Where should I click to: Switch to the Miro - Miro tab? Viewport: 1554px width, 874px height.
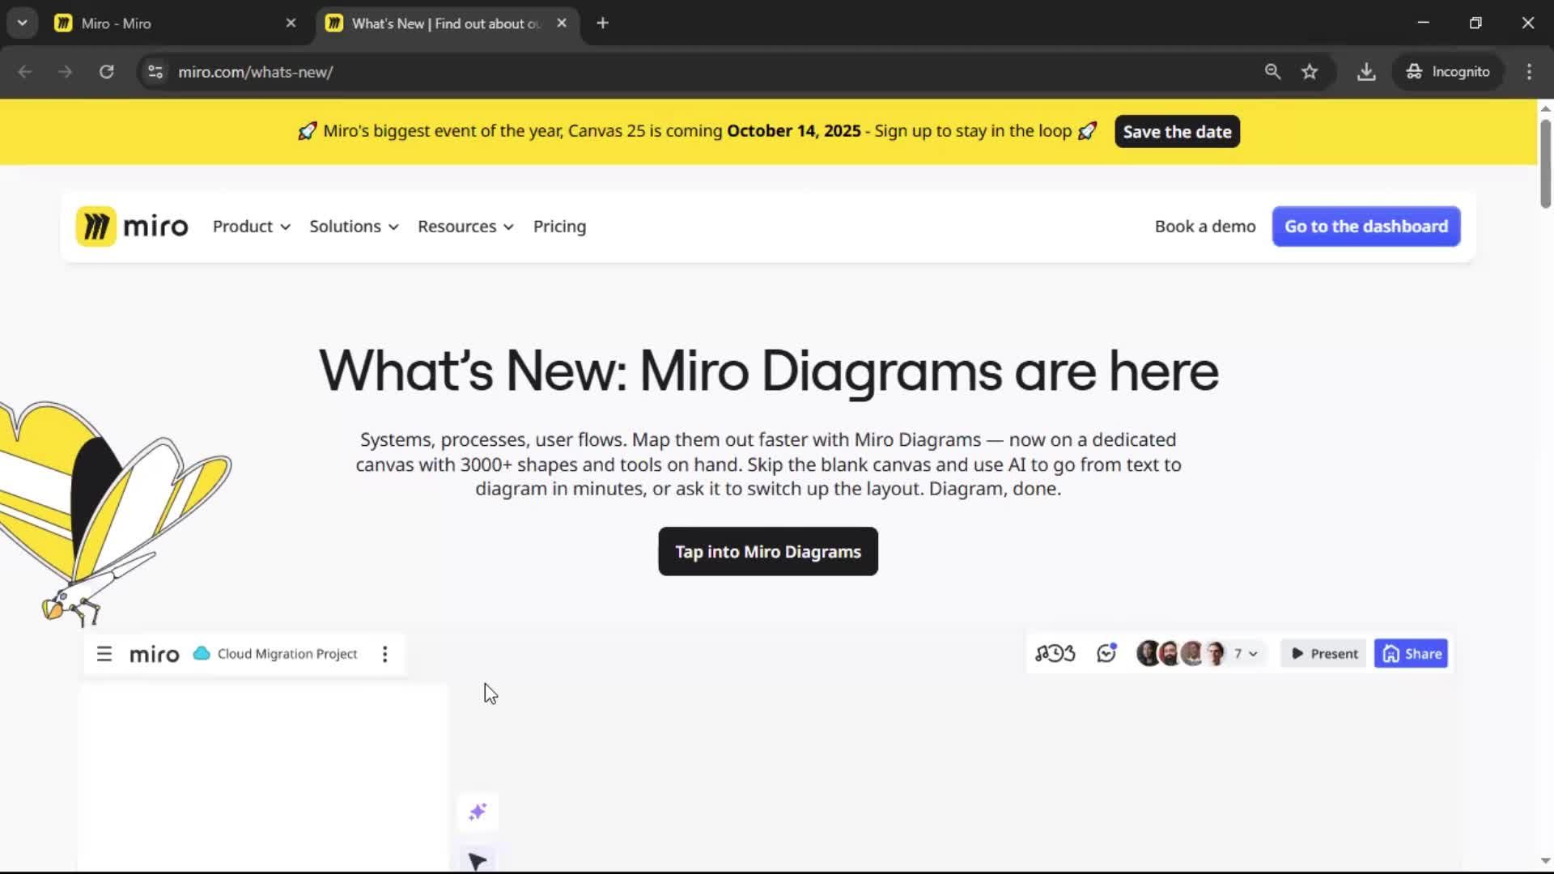(x=176, y=23)
